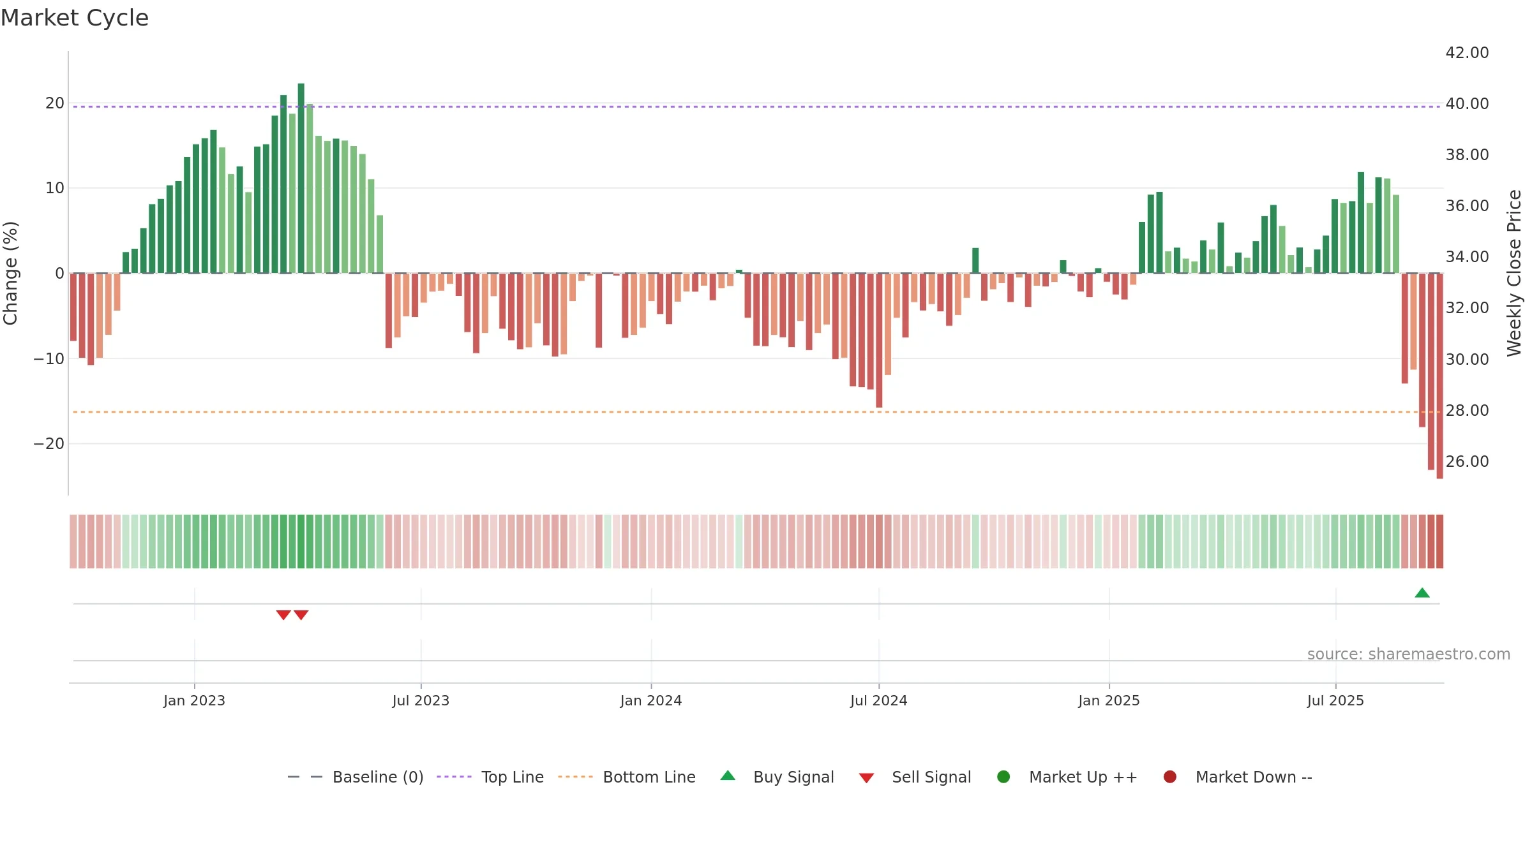Click the Change (%) y-axis title
The image size is (1532, 861).
pos(11,273)
